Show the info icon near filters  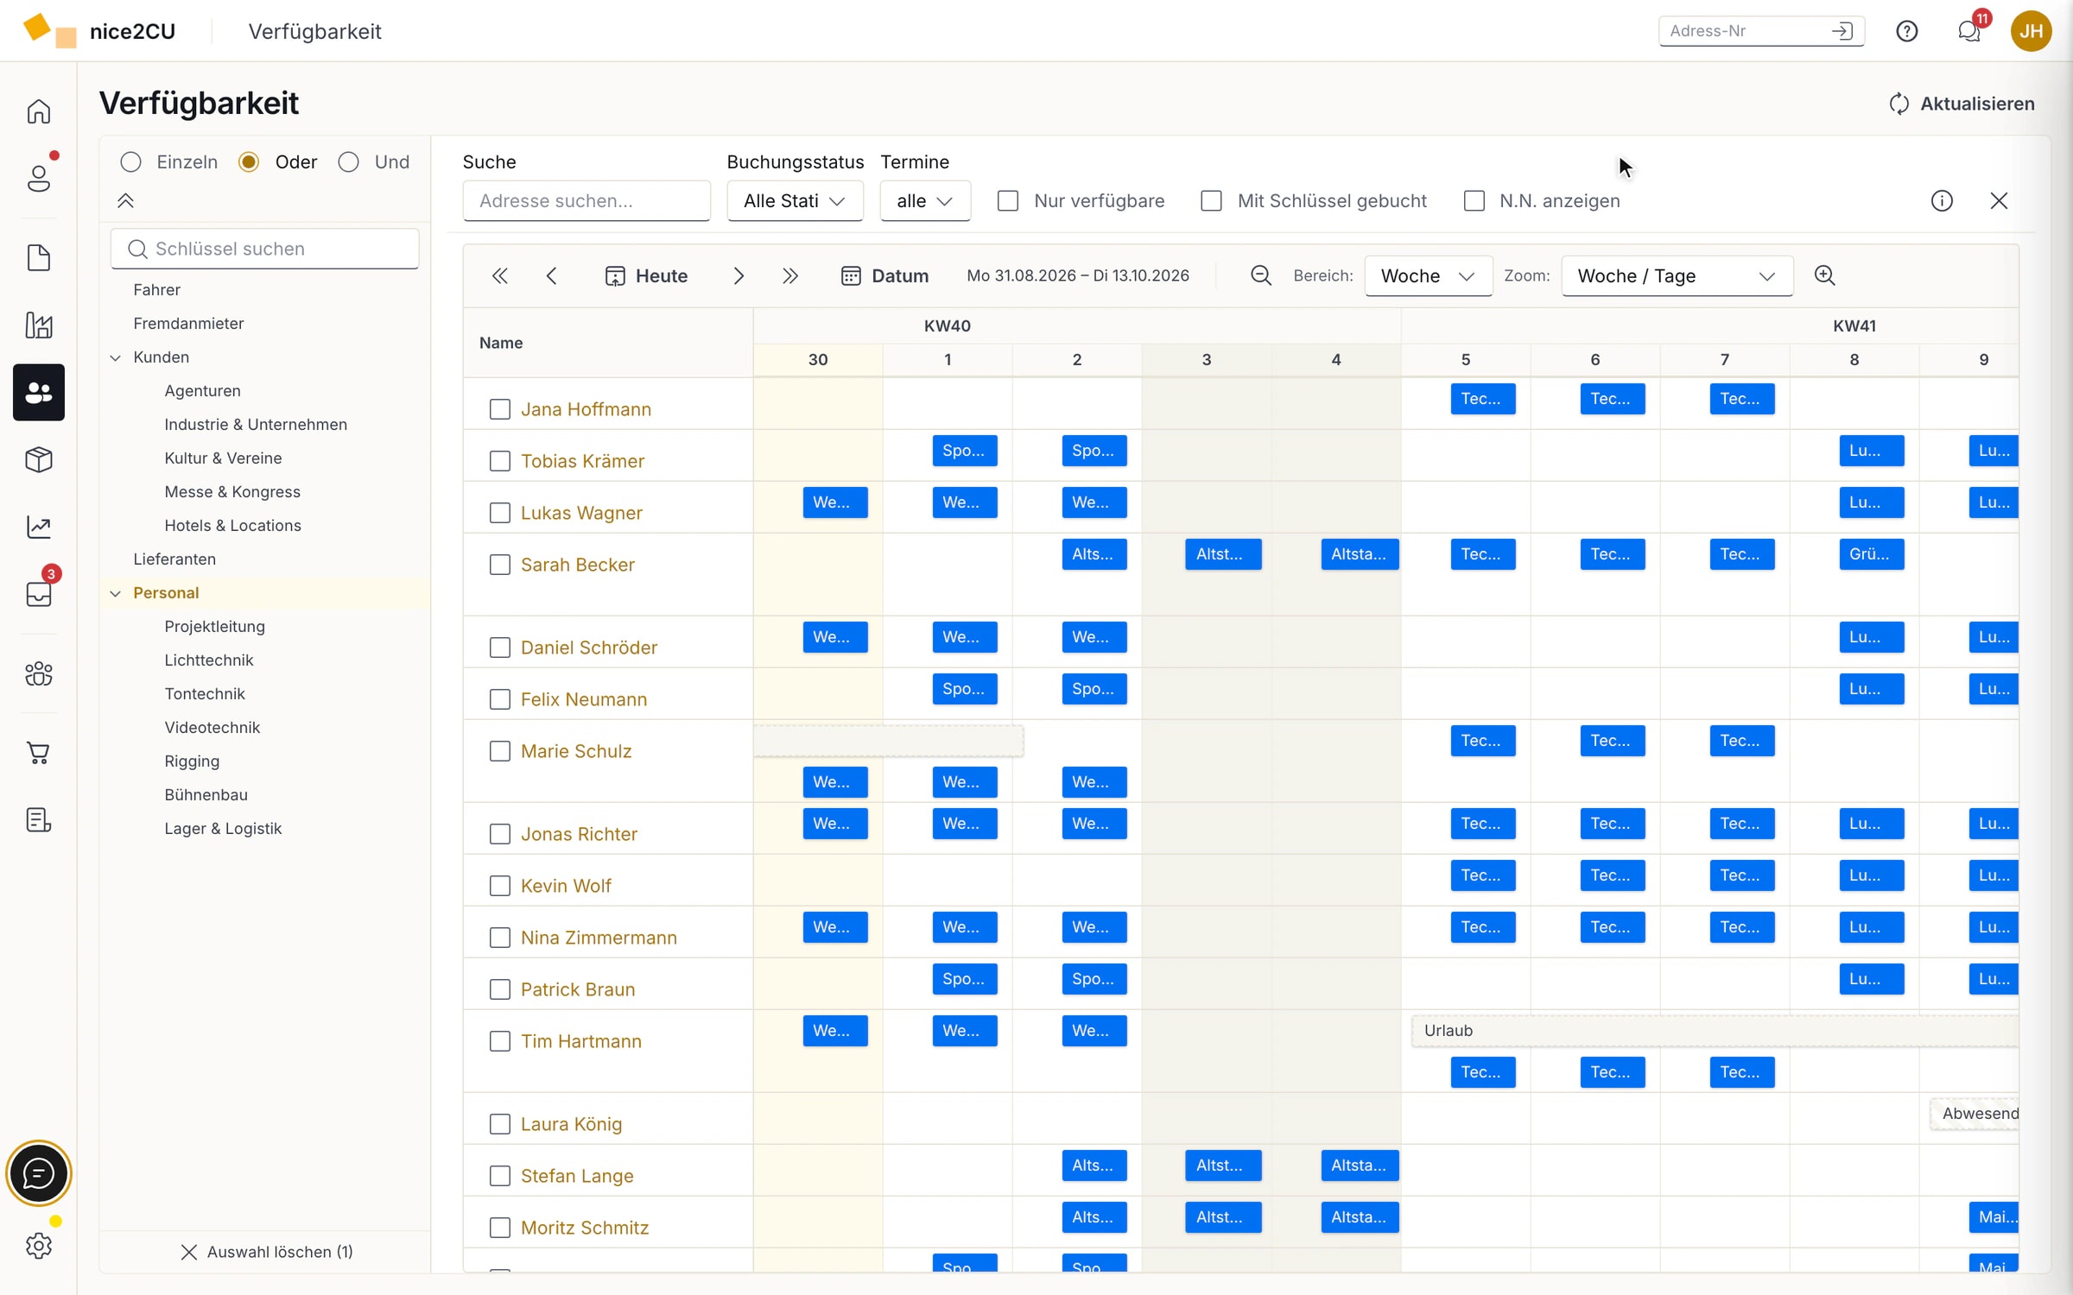pyautogui.click(x=1941, y=201)
